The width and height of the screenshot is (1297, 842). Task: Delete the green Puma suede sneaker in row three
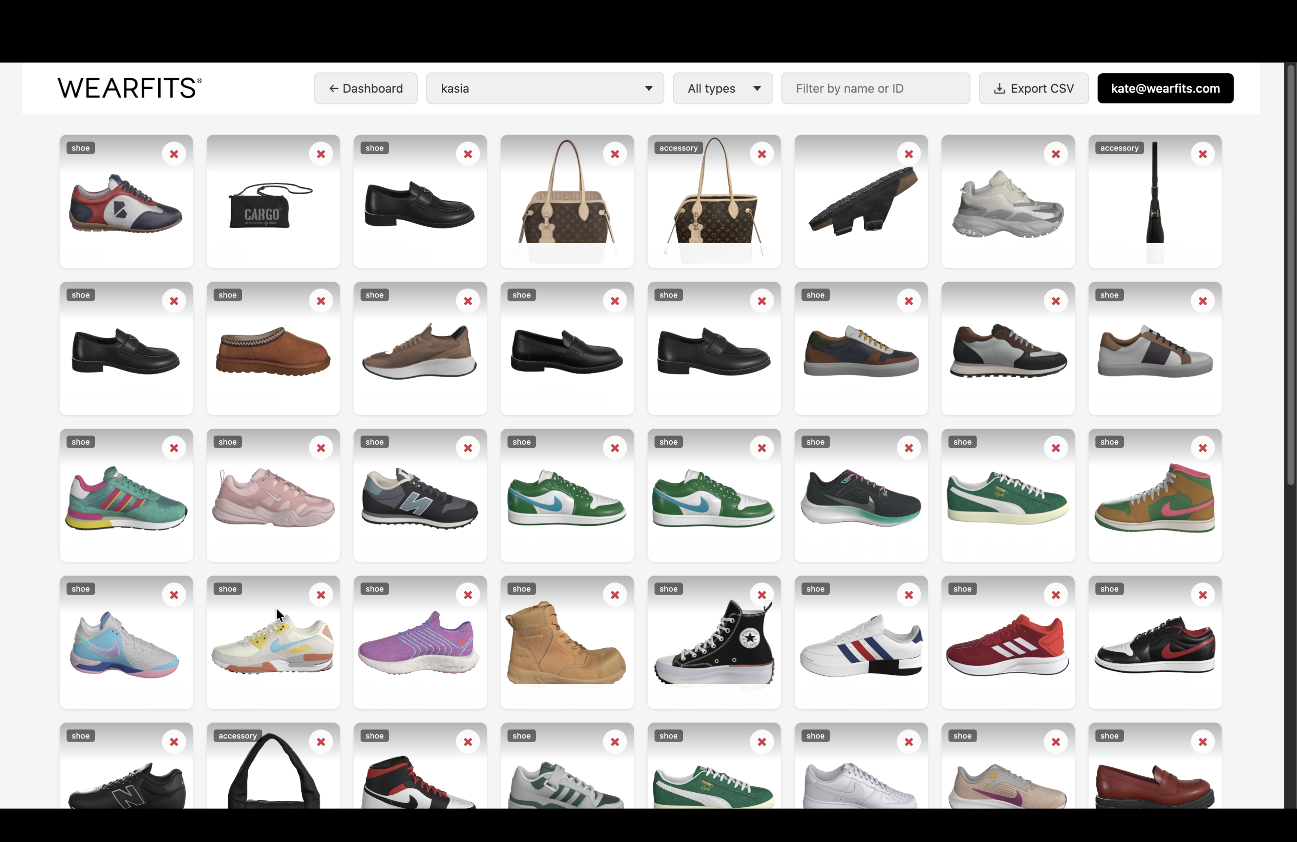coord(1056,448)
